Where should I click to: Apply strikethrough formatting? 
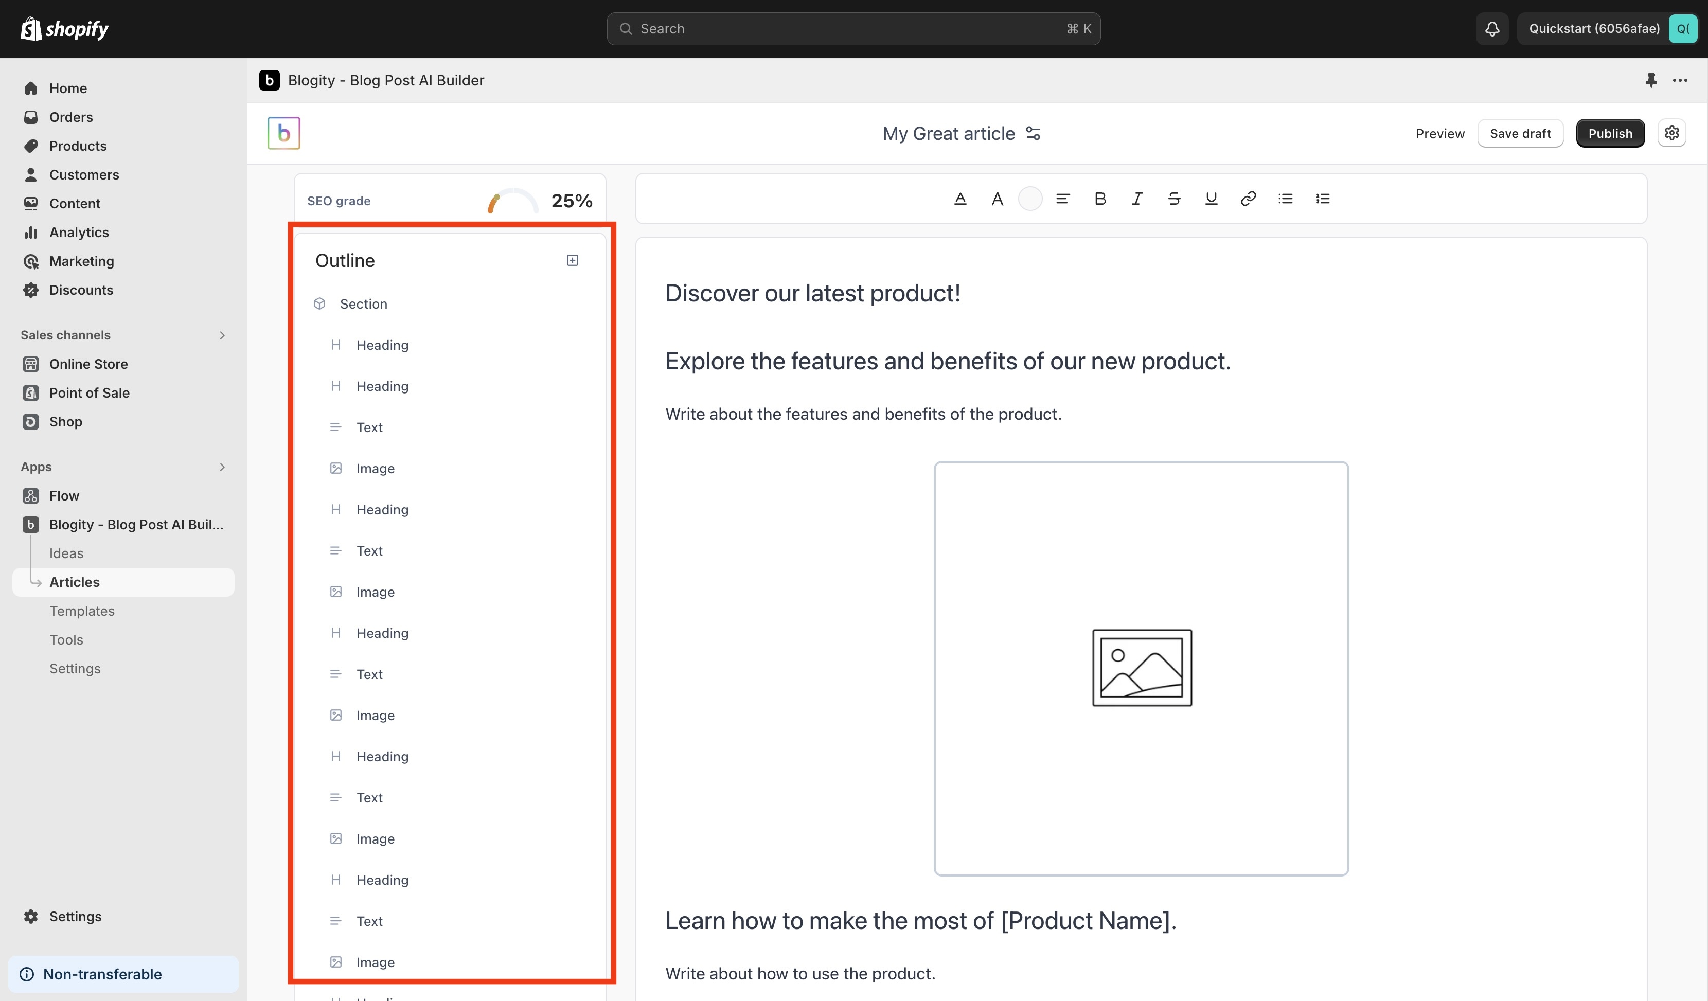[x=1174, y=199]
